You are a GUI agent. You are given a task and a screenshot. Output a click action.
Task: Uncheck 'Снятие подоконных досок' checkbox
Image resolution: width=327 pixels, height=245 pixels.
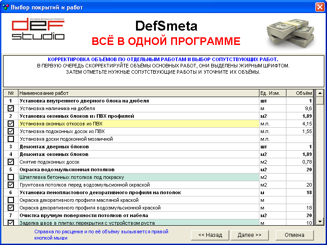[x=11, y=162]
